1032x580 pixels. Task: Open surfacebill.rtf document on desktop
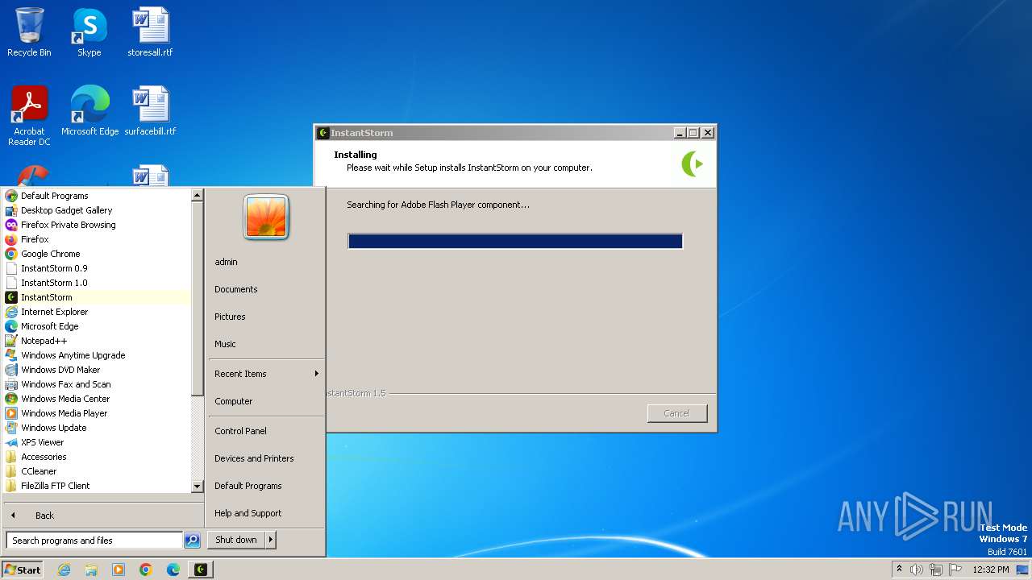(x=150, y=111)
